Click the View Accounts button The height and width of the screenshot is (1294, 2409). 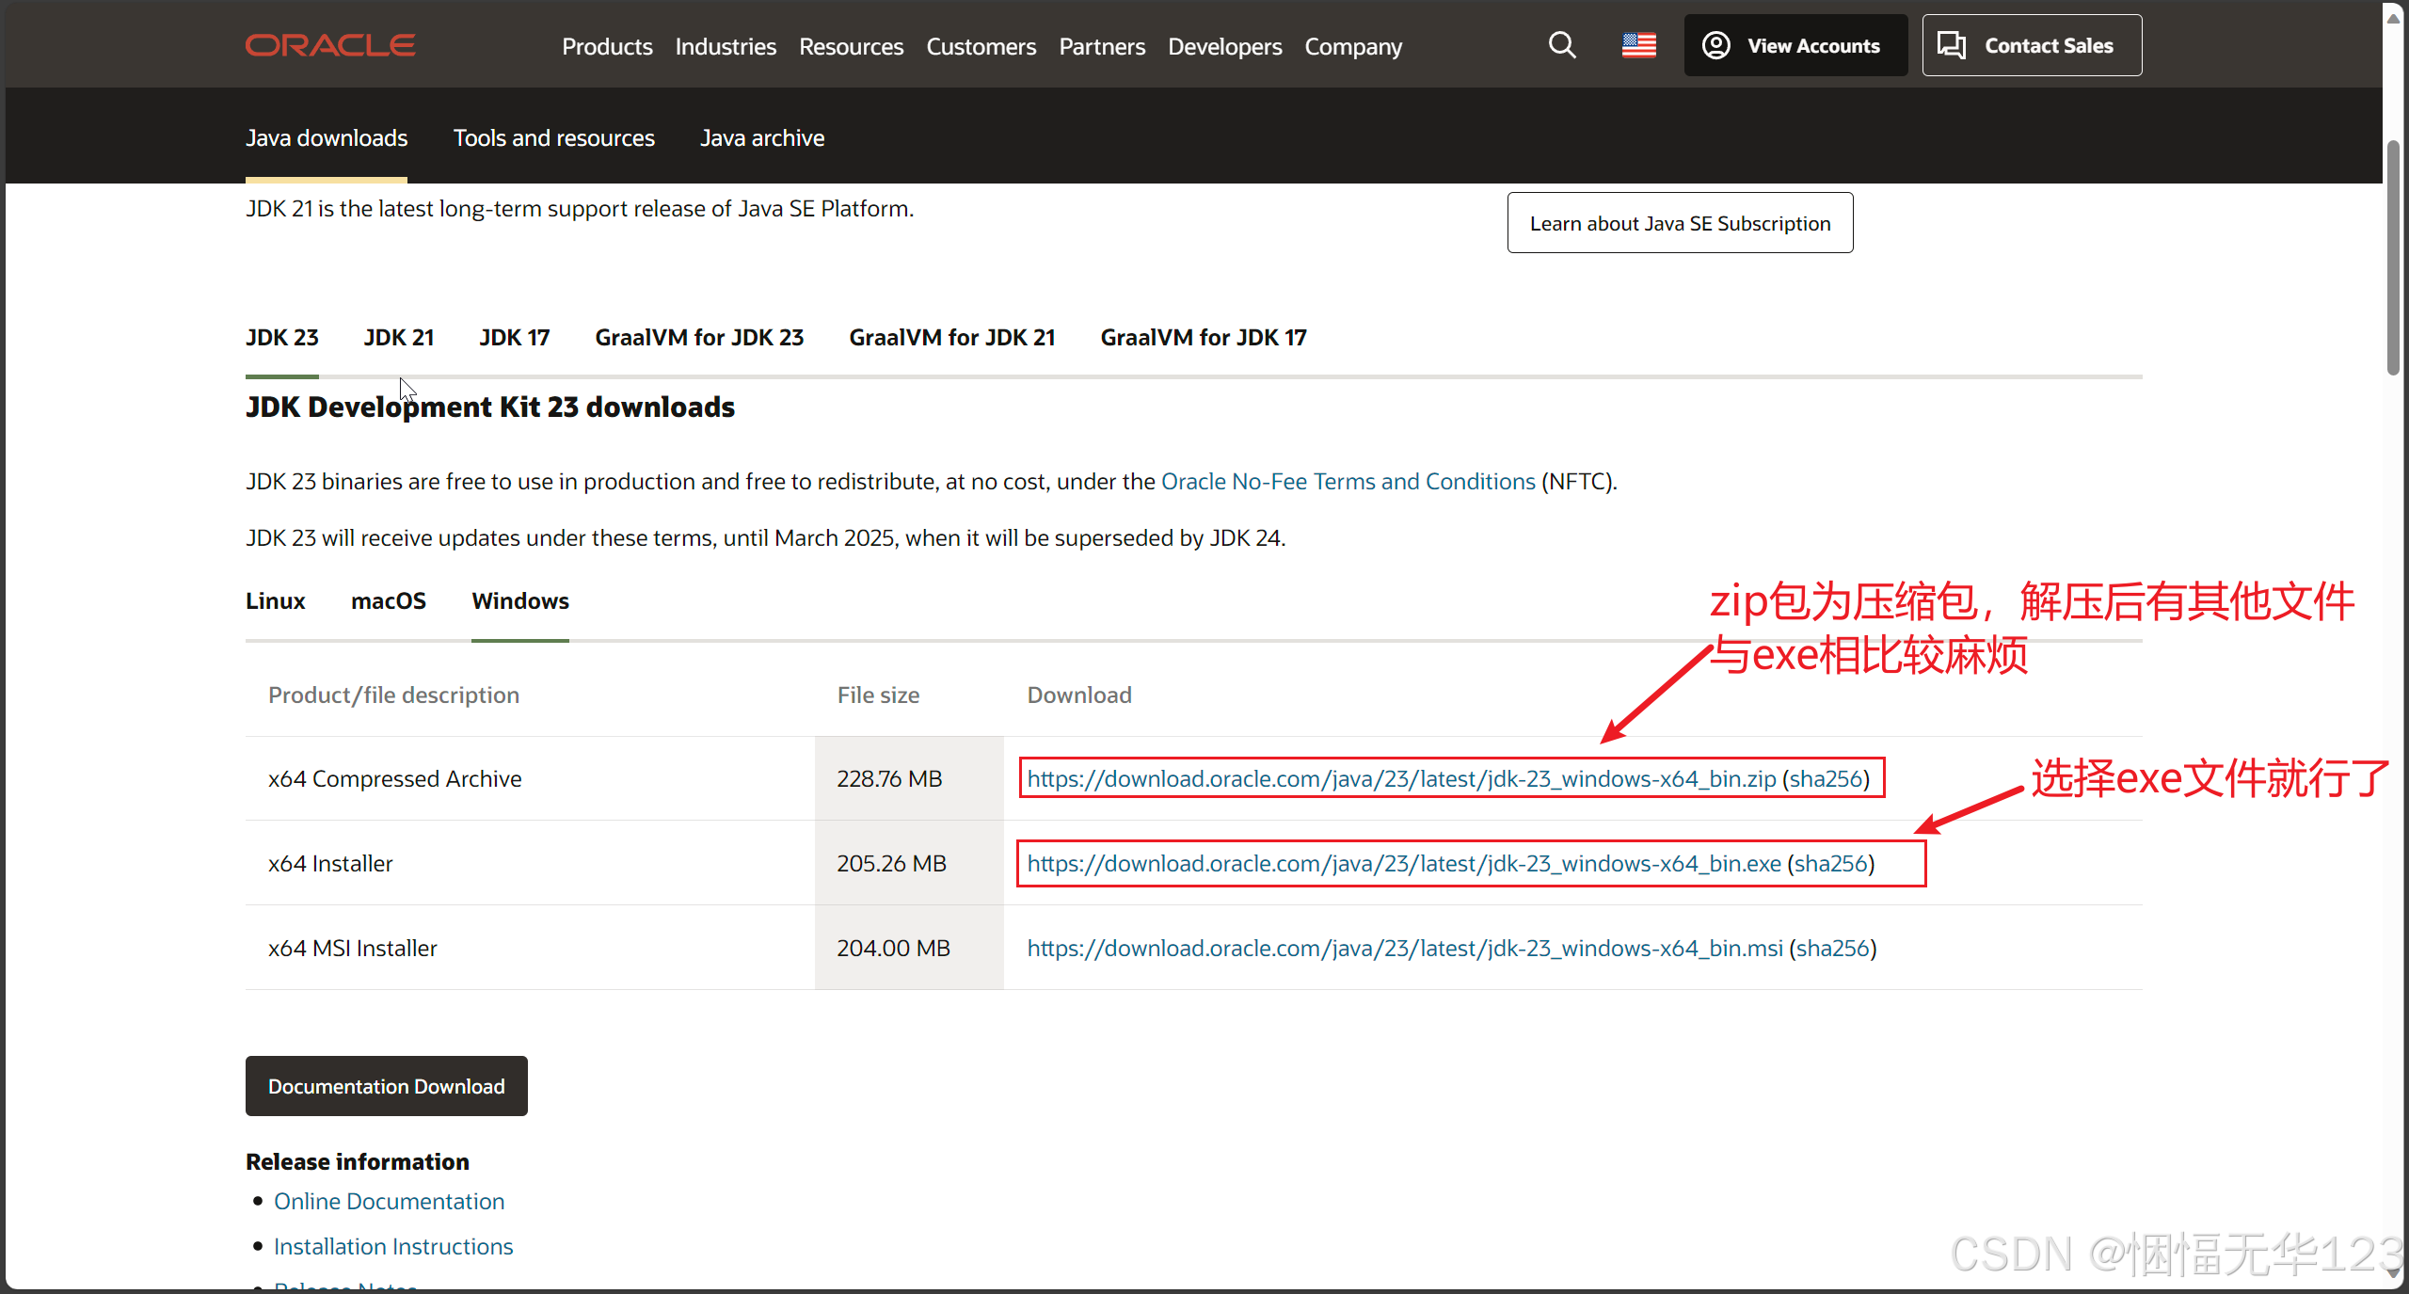[x=1795, y=45]
